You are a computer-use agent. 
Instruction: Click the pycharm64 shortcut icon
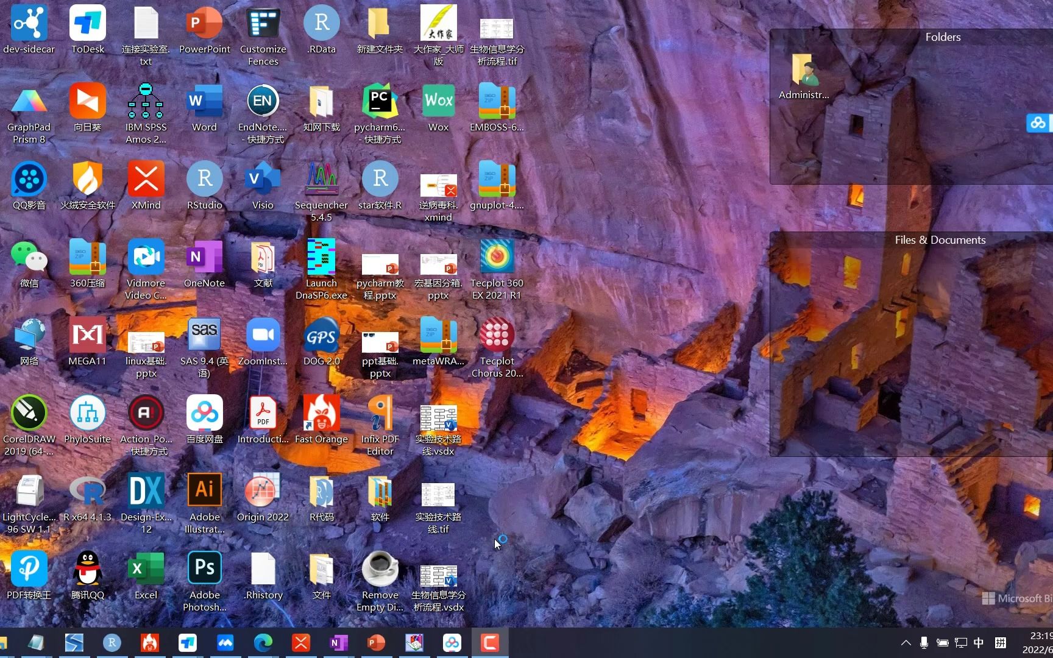point(380,114)
